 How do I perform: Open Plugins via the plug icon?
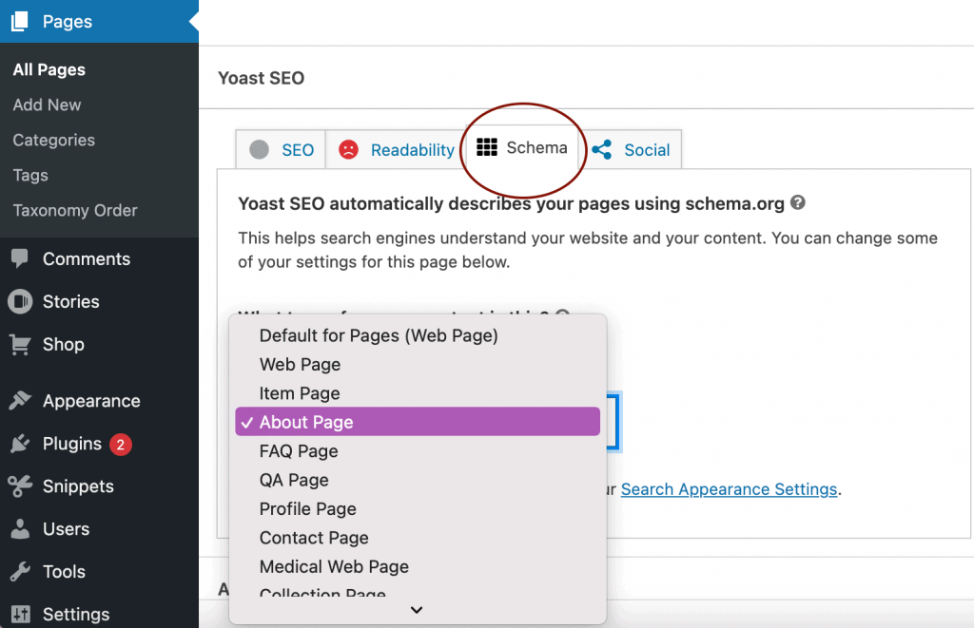pos(20,444)
